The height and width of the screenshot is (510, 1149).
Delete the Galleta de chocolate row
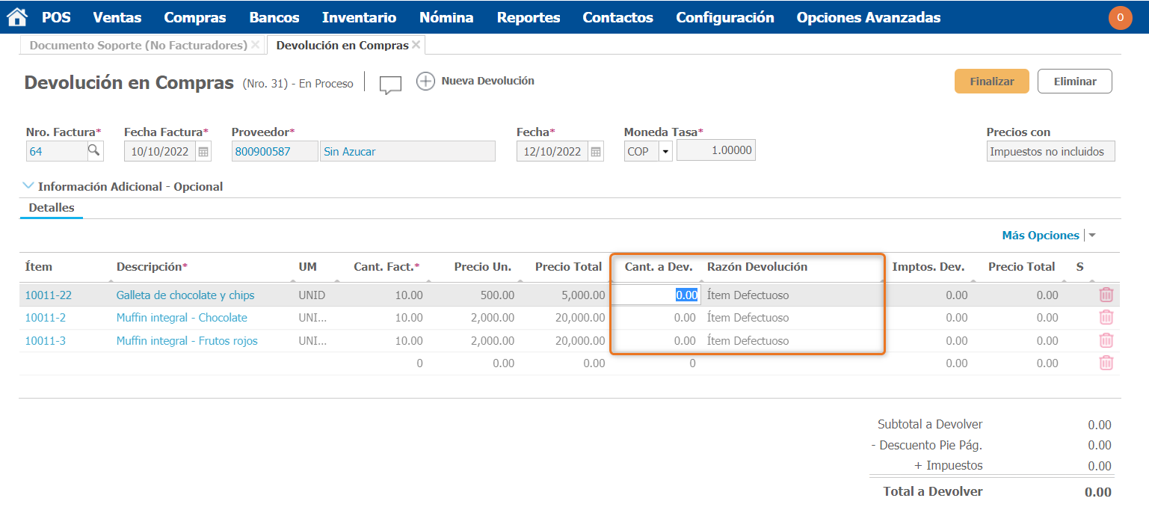pyautogui.click(x=1106, y=295)
